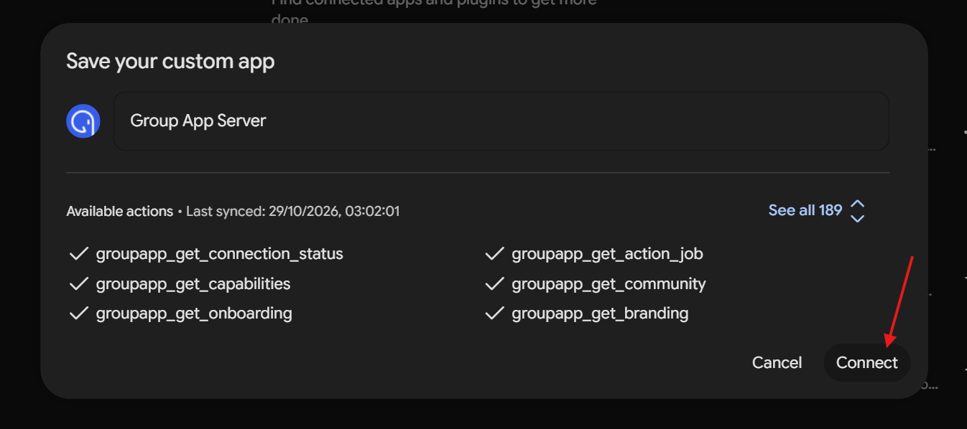
Task: Select the groupapp_get_connection_status action text
Action: coord(219,254)
